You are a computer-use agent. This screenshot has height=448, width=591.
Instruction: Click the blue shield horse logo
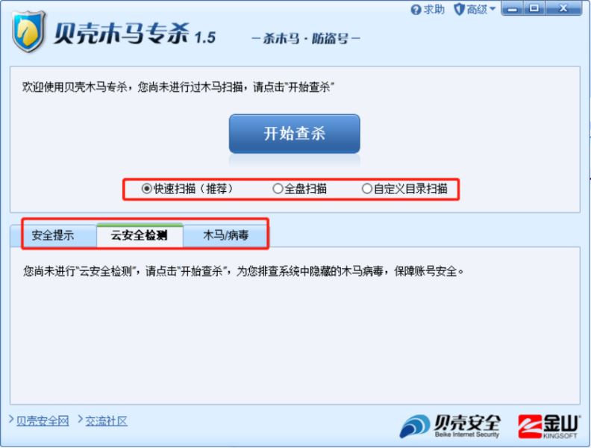[x=28, y=31]
